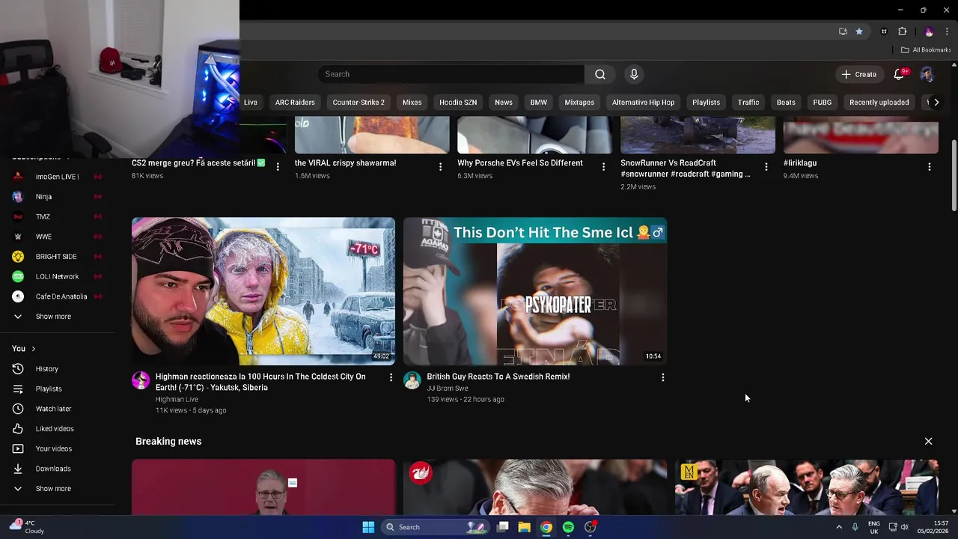
Task: Open options for Why Porsche EVs Feel So Different
Action: coord(603,167)
